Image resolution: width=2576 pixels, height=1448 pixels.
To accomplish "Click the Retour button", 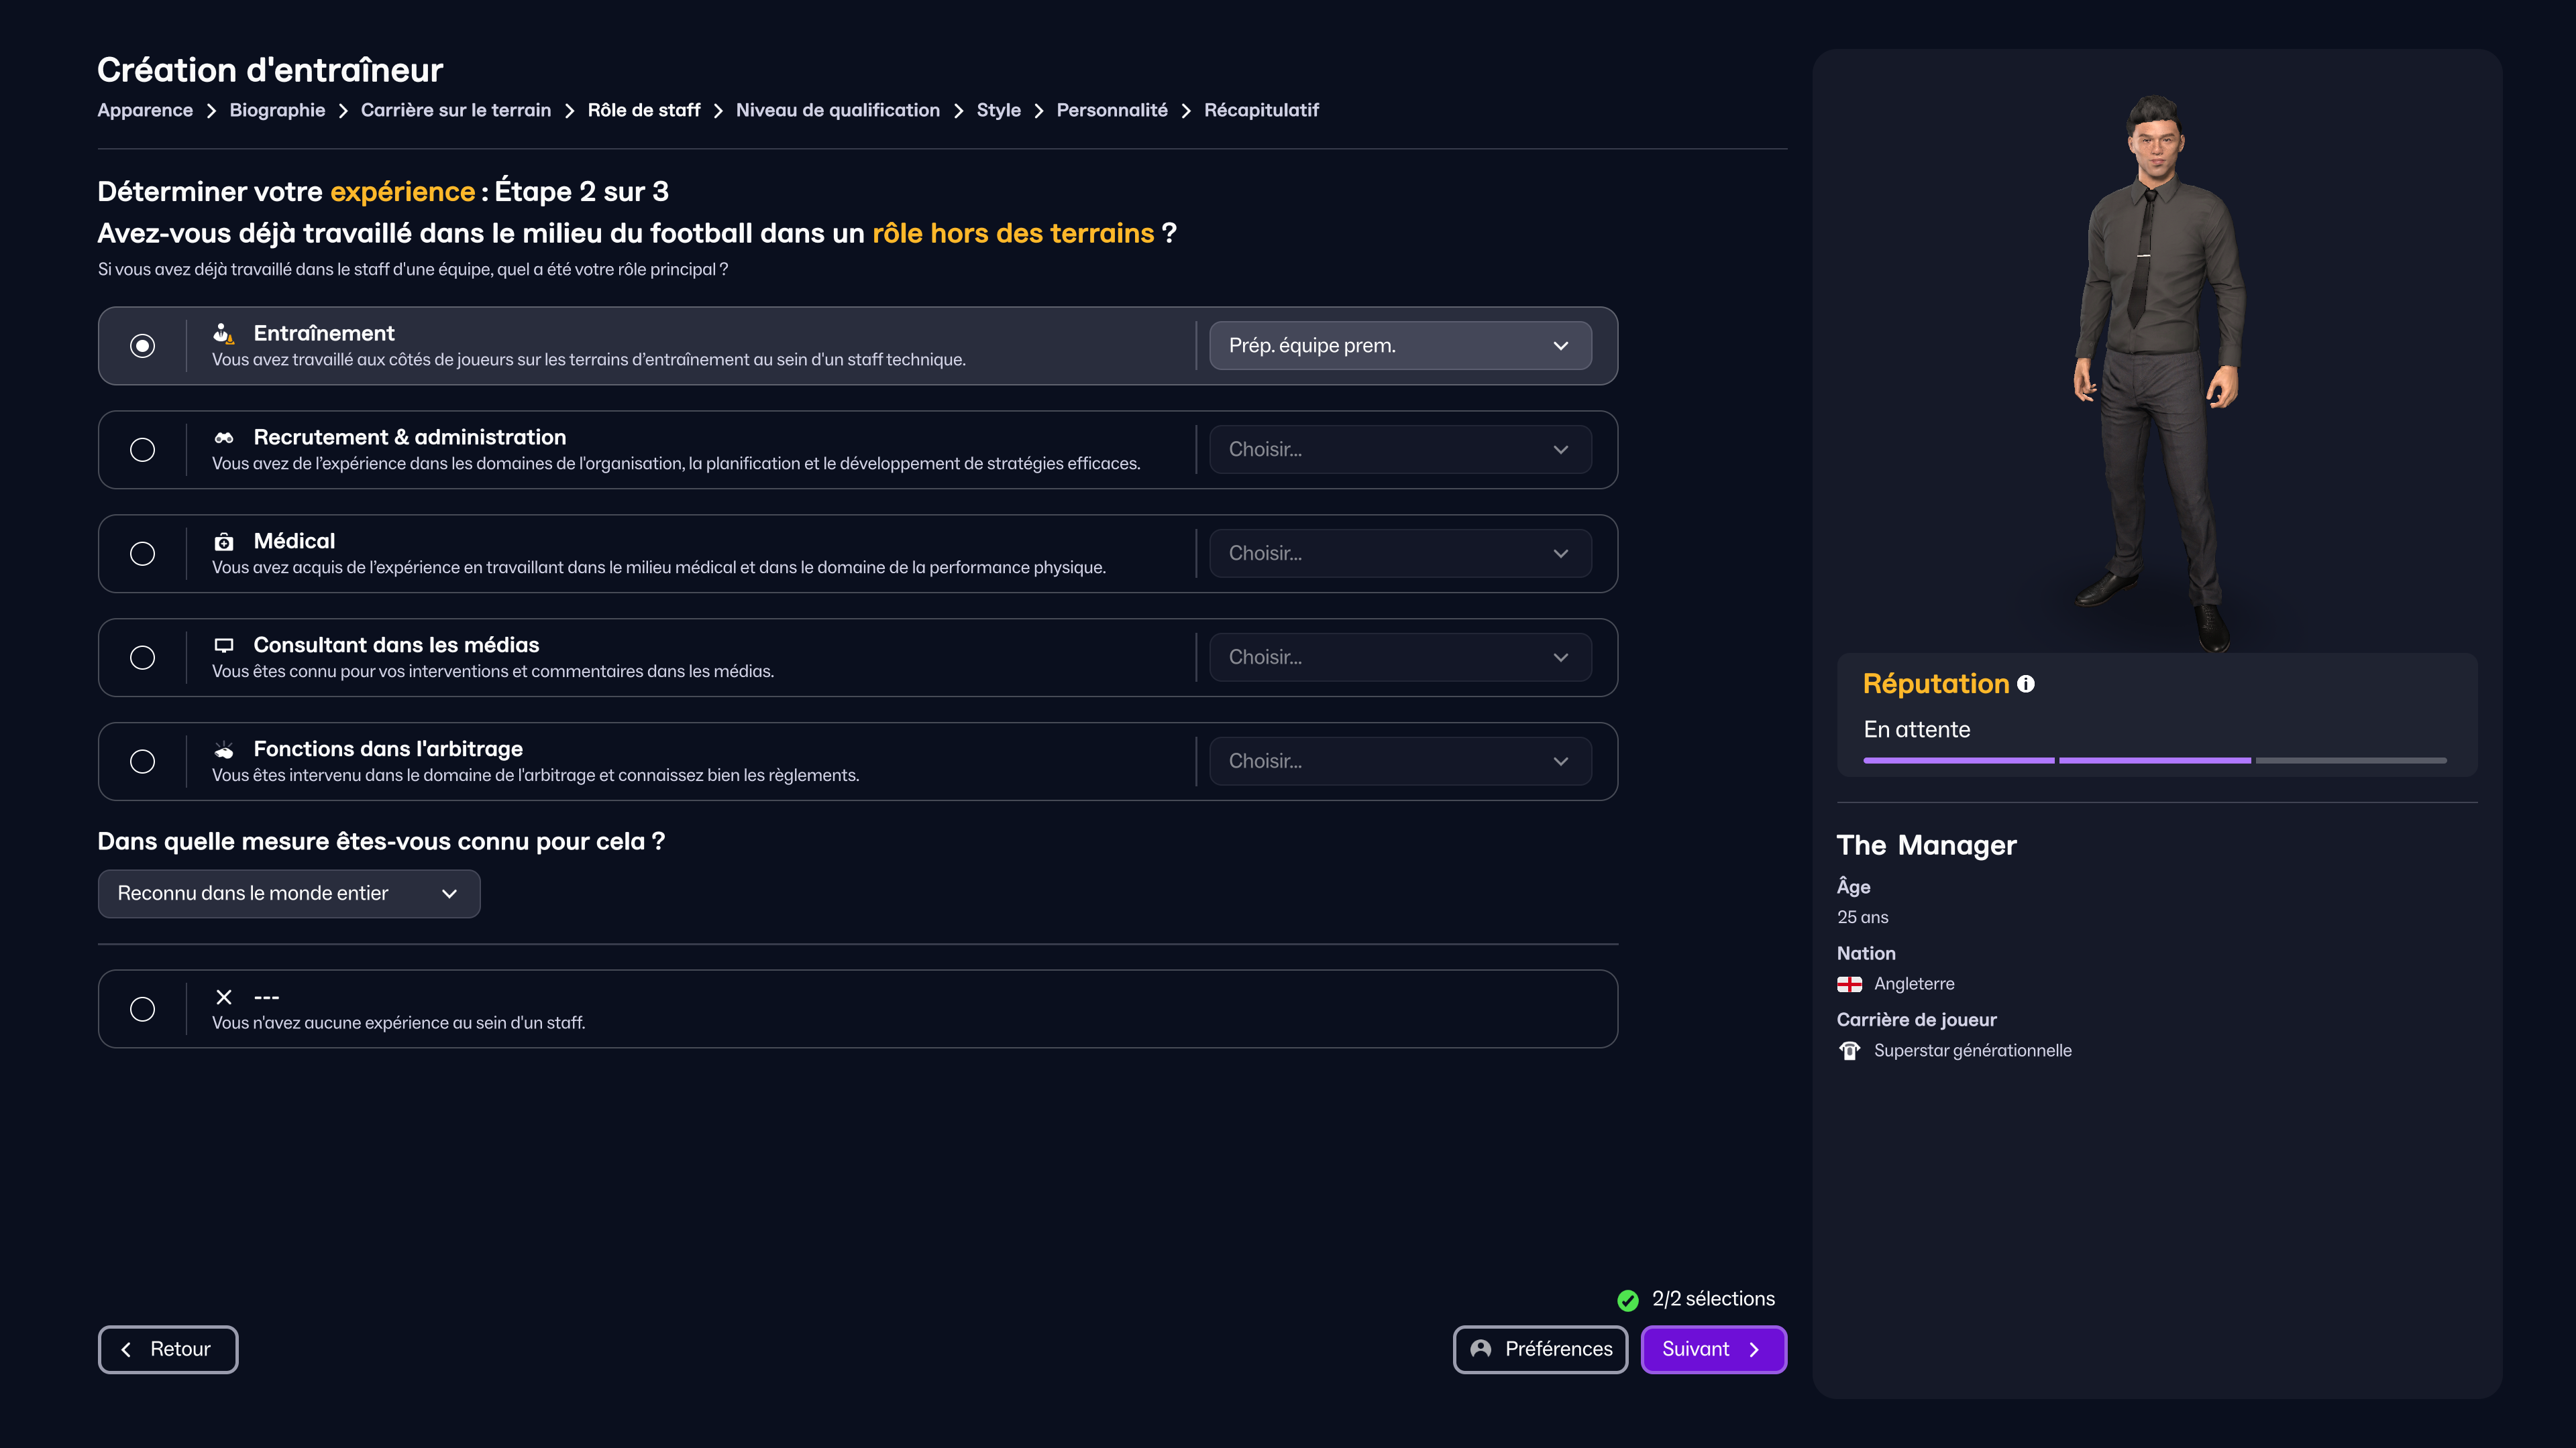I will pyautogui.click(x=168, y=1349).
